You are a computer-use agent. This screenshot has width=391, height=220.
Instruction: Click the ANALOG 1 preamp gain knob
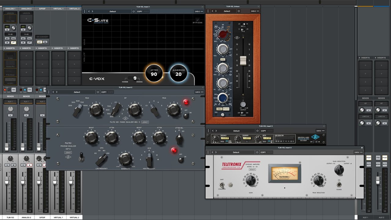click(13, 28)
